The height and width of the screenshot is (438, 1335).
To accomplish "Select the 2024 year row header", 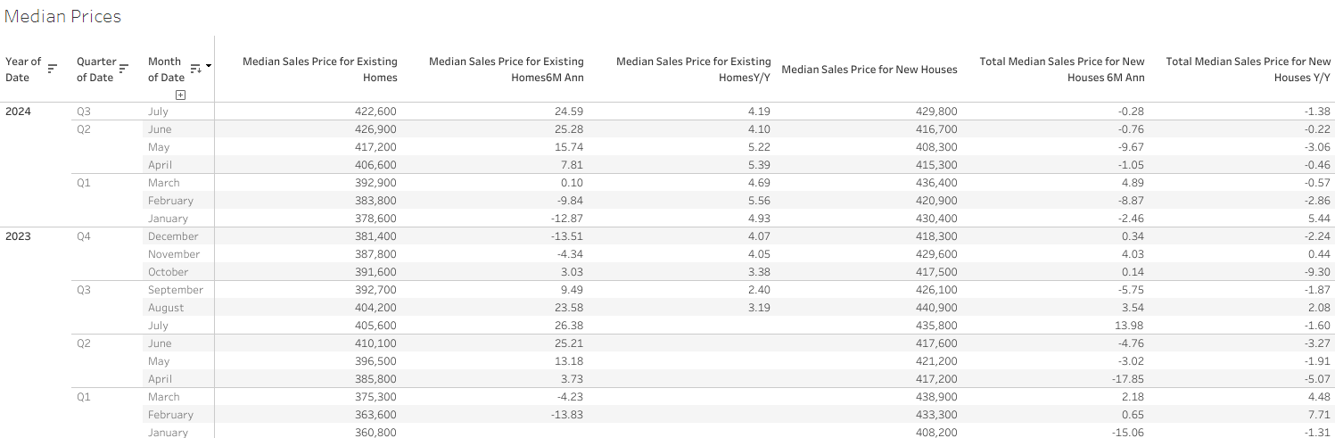I will (x=17, y=112).
